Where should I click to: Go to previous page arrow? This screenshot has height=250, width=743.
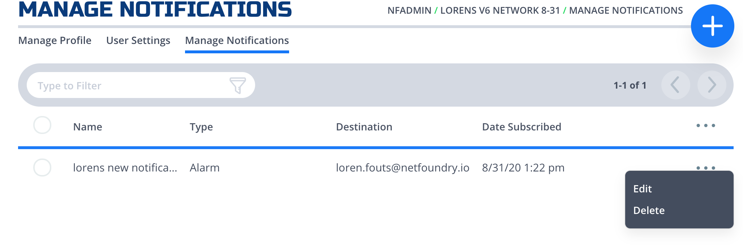point(675,85)
